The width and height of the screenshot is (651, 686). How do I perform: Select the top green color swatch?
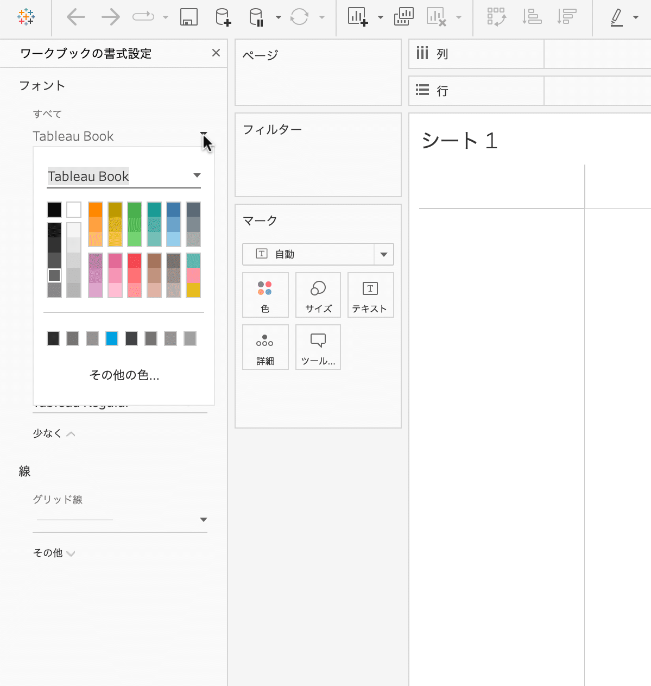[135, 210]
